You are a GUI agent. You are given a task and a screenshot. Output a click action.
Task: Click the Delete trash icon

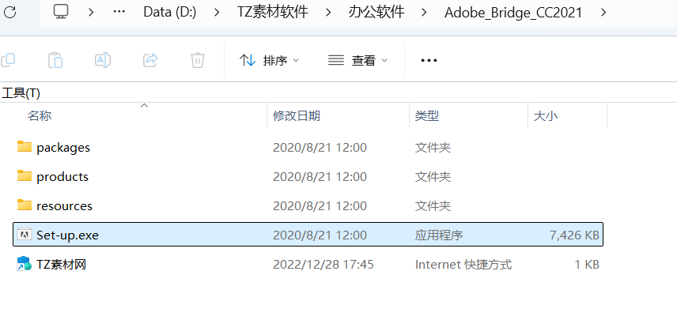click(197, 60)
